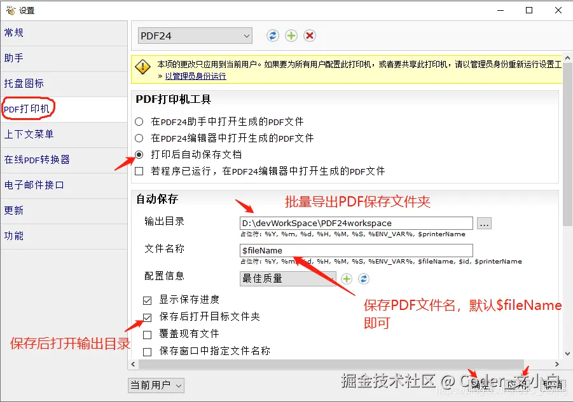
Task: Toggle 若程序已运行 open in editor checkbox
Action: (139, 171)
